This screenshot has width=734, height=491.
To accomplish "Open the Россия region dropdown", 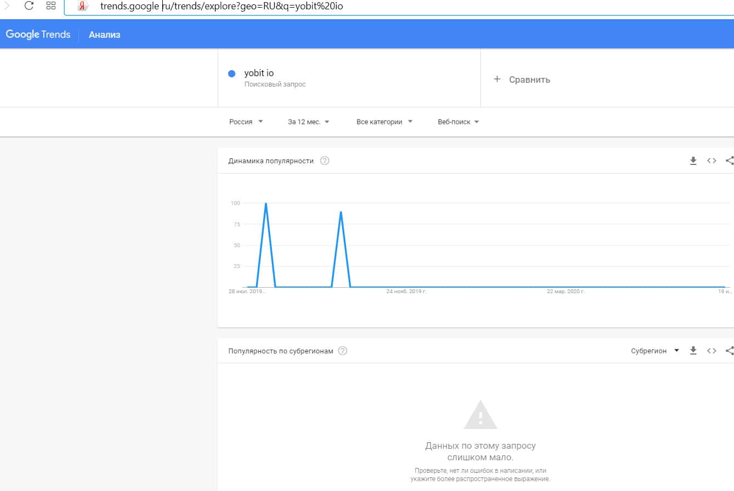I will click(246, 122).
